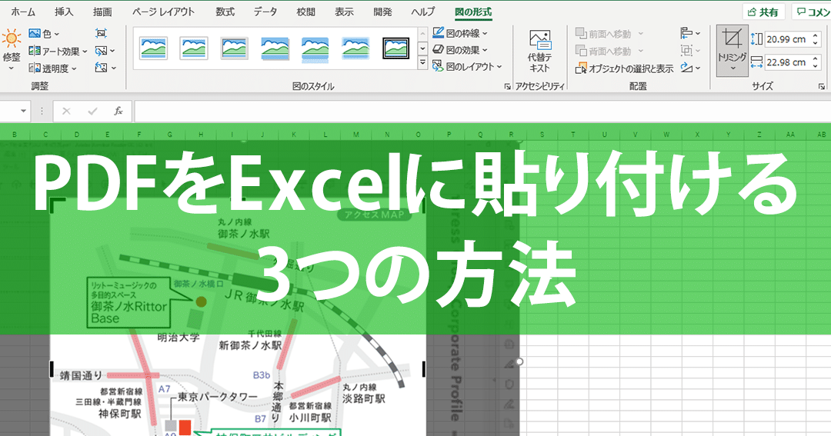Switch to the 挿入 (Insert) tab

(65, 12)
